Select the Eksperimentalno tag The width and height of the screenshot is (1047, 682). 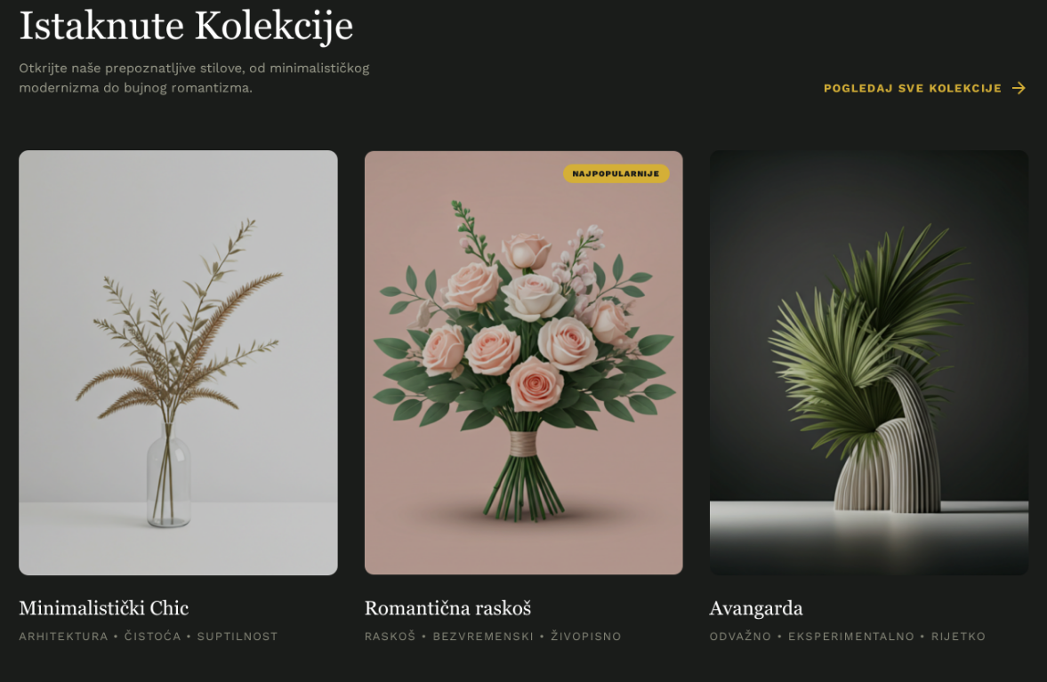click(851, 637)
